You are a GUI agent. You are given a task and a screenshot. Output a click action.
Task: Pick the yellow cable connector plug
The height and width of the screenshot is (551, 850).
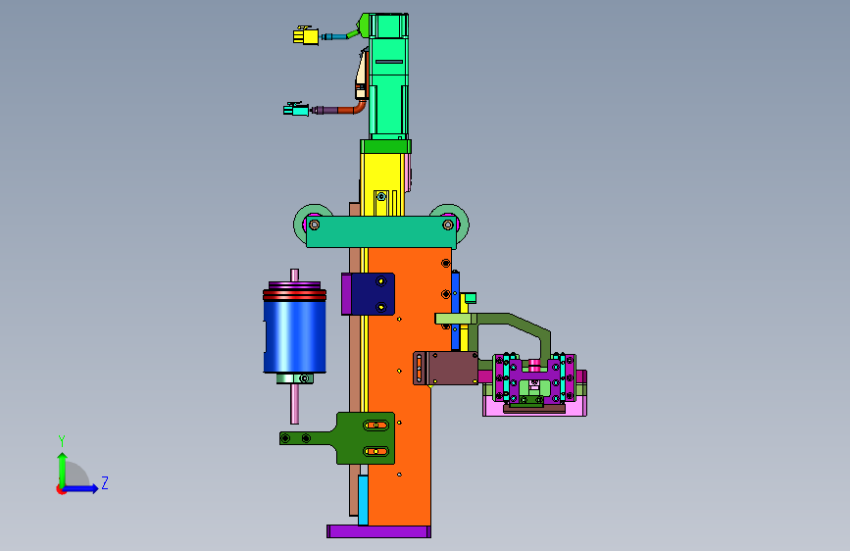pyautogui.click(x=305, y=36)
